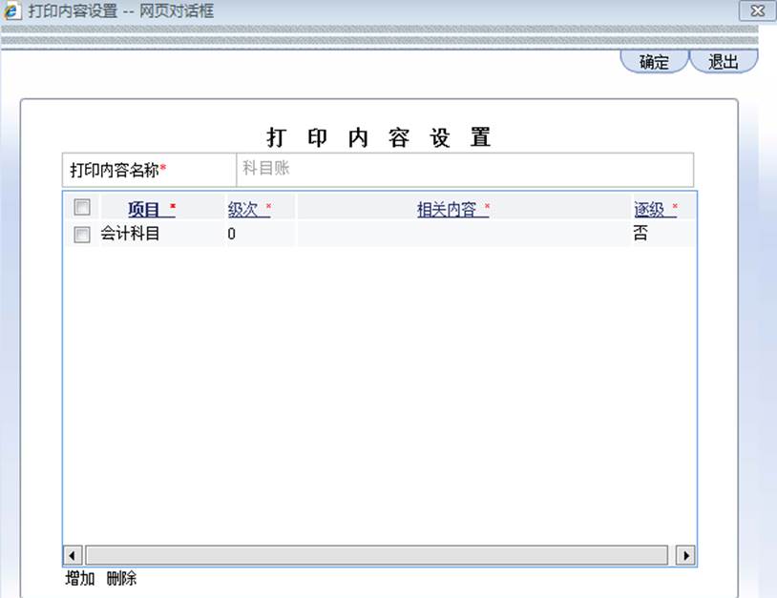Image resolution: width=777 pixels, height=598 pixels.
Task: Sort by the 项目 column header
Action: (x=152, y=209)
